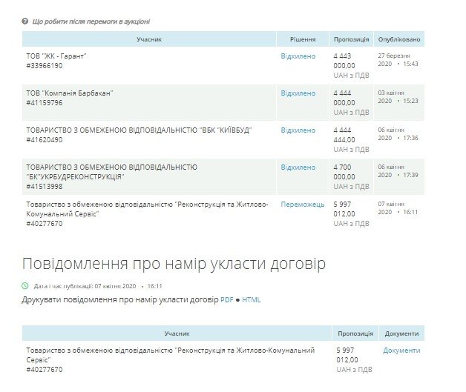
Task: Click the Учасник header in second table
Action: [177, 333]
